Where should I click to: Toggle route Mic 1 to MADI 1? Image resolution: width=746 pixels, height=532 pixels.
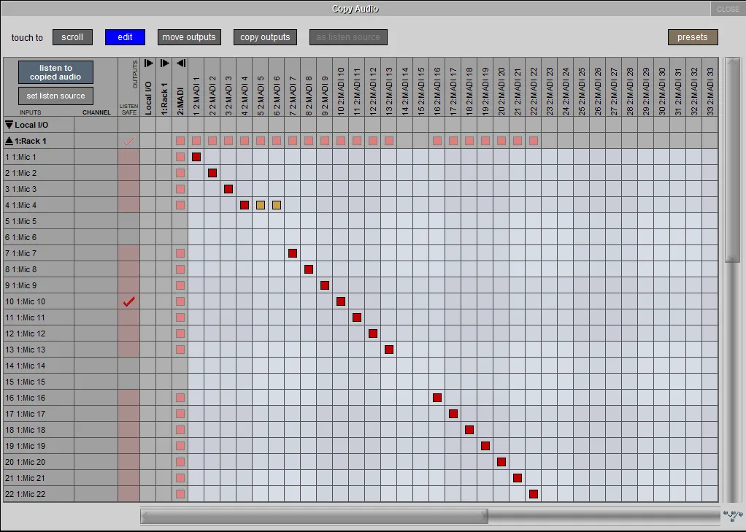coord(196,157)
